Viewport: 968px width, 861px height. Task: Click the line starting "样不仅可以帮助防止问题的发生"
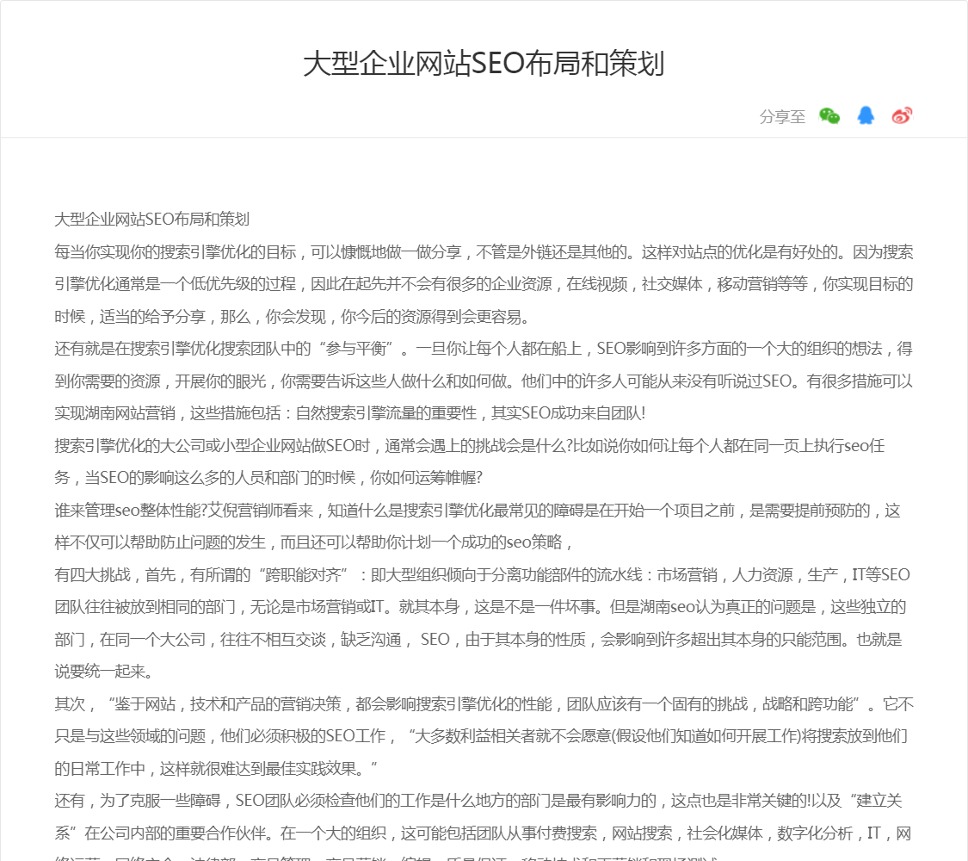point(313,543)
